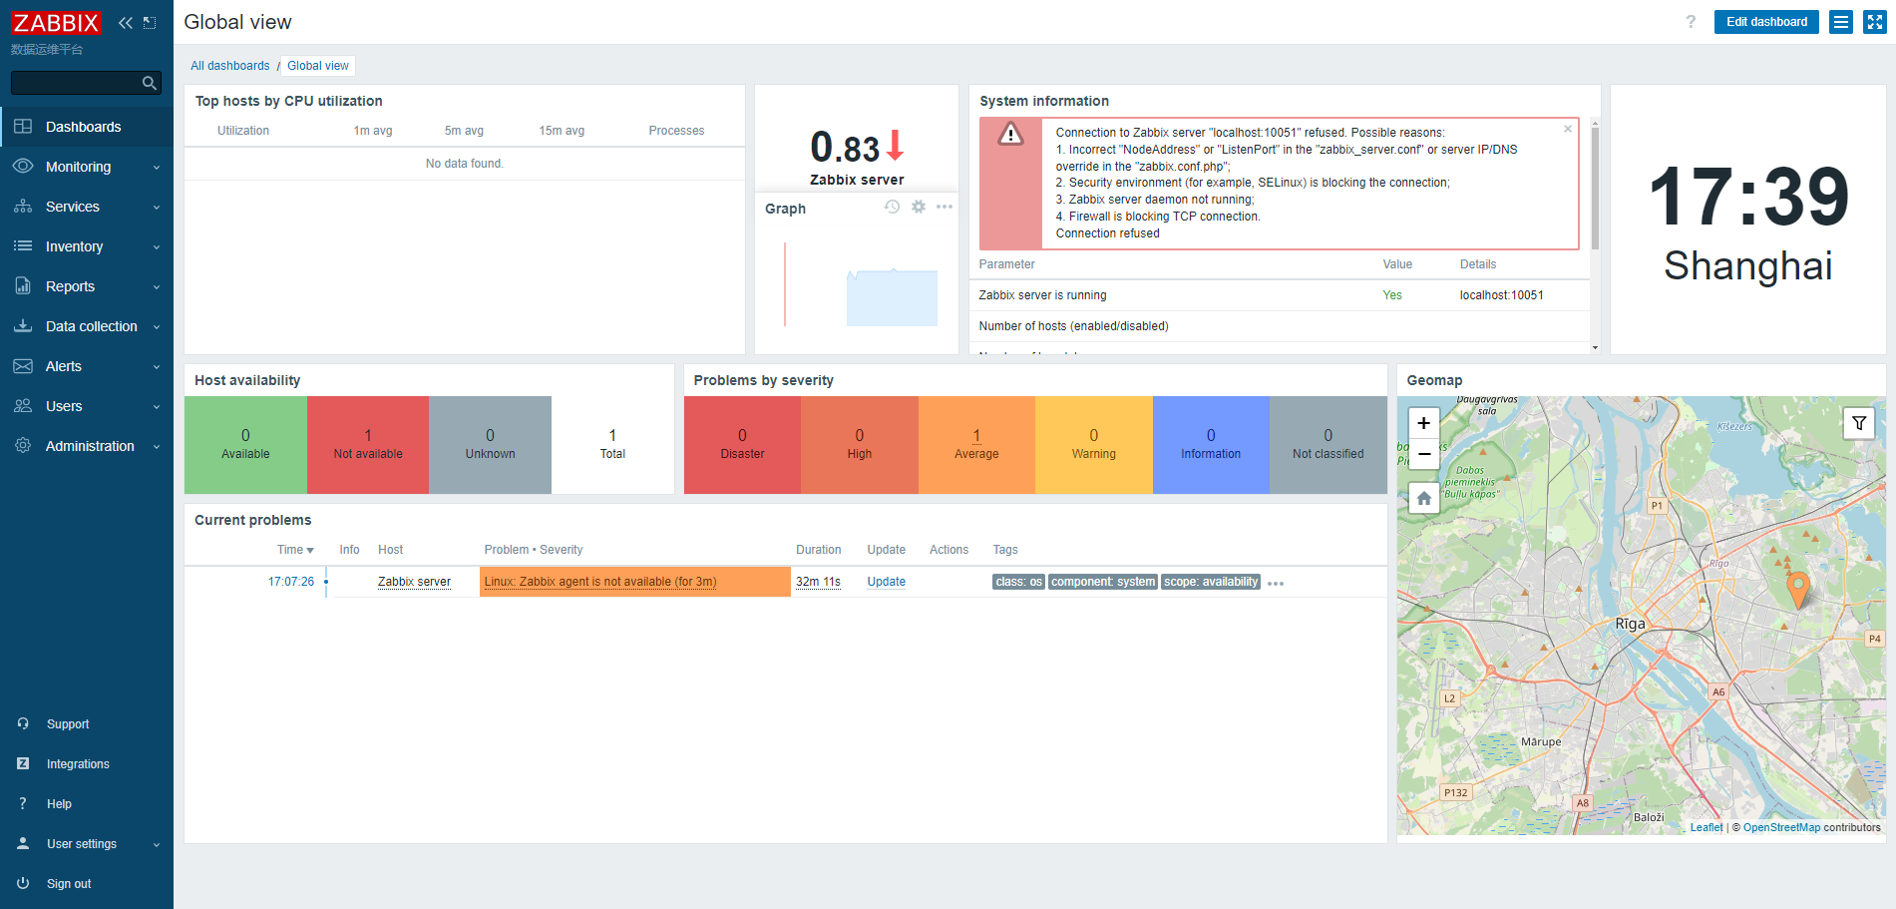
Task: Click the Edit dashboard button
Action: [1766, 22]
